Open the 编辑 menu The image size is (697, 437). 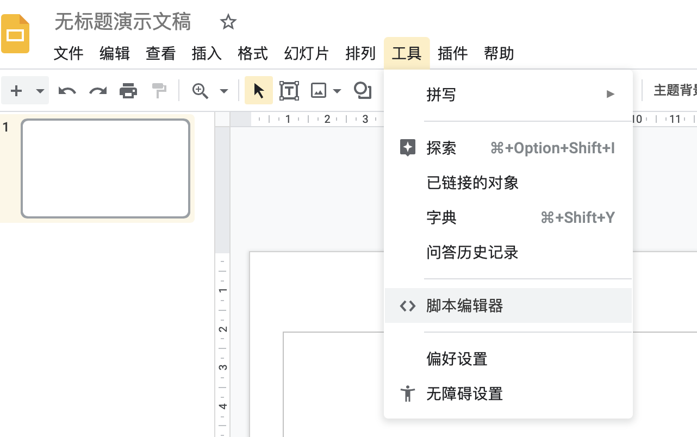click(x=115, y=53)
